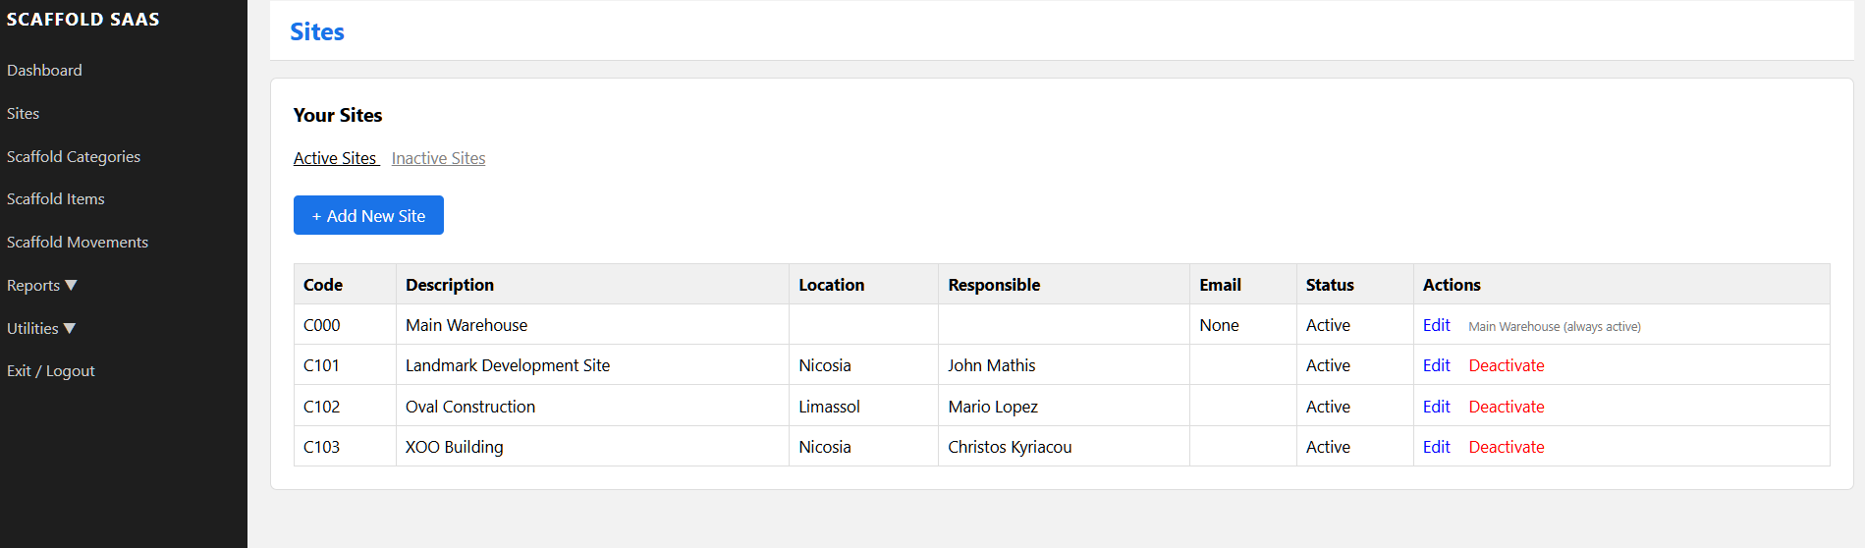Click the Scaffold SaaS brand title
This screenshot has height=548, width=1865.
[83, 20]
